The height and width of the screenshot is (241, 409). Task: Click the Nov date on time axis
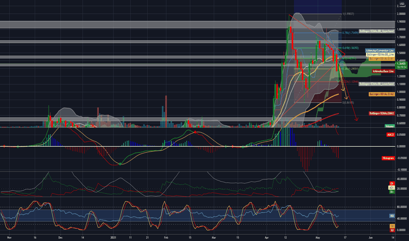click(x=9, y=237)
